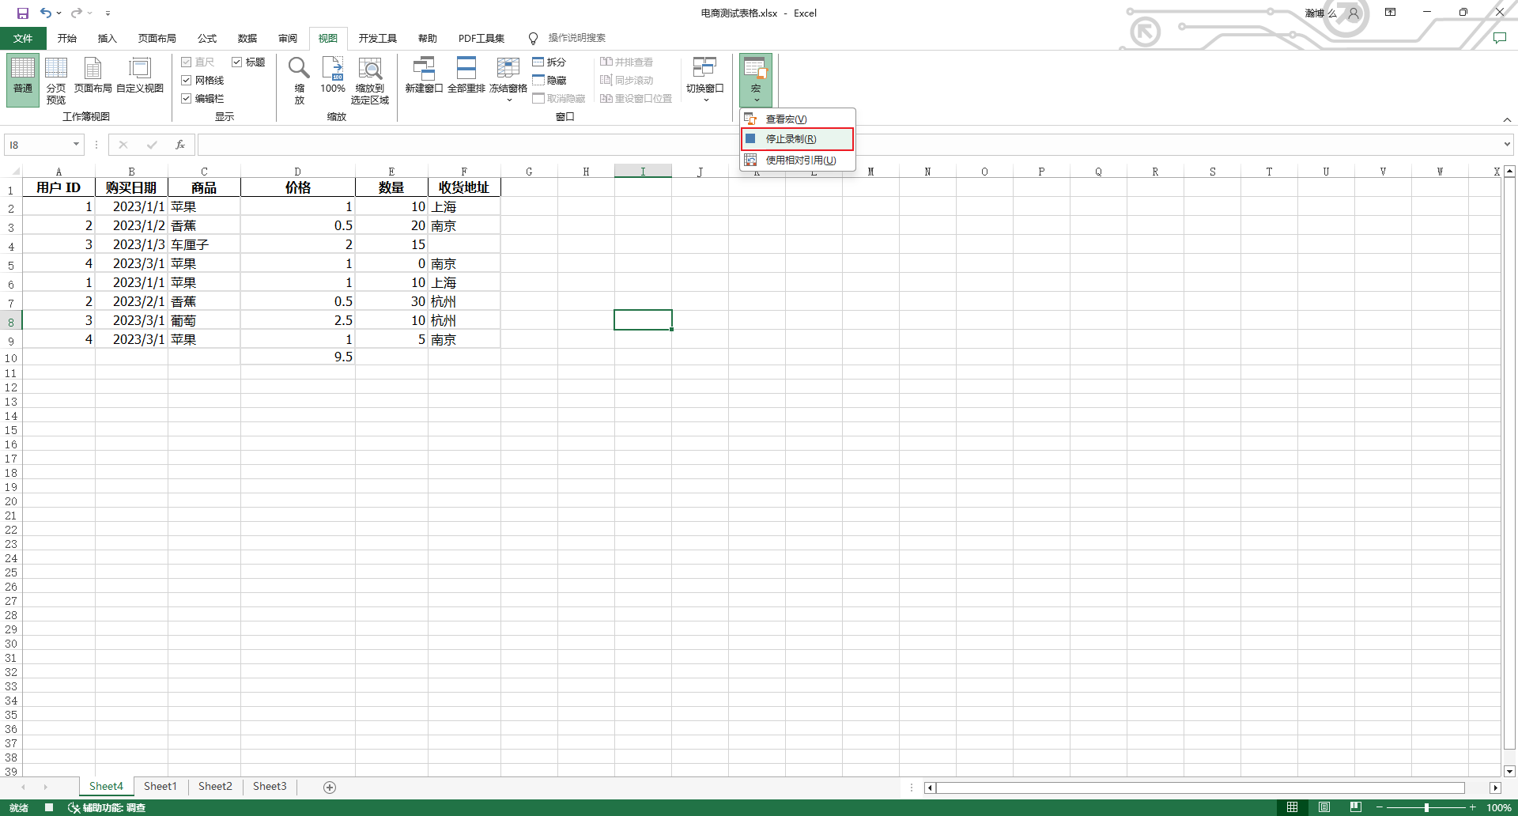This screenshot has width=1518, height=816.
Task: Uncheck the Headings (标题) checkbox
Action: [236, 62]
